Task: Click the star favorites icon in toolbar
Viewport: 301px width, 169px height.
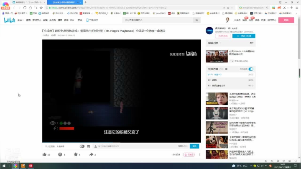Action: point(41,8)
